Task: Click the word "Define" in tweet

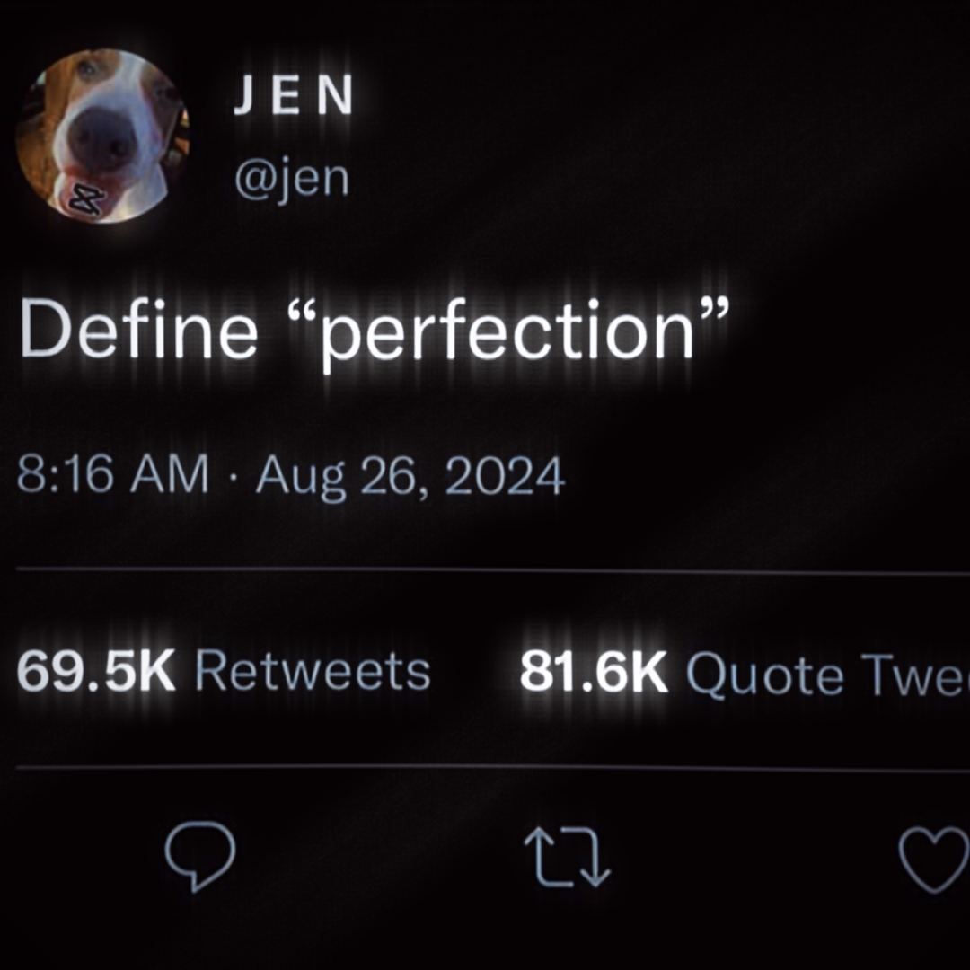Action: [x=137, y=330]
